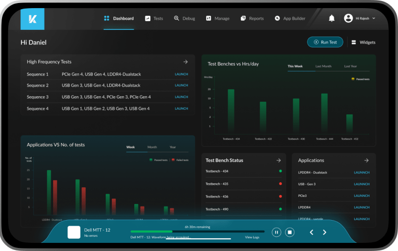Click the Reports icon
Screen dimensions: 398x251
(x=243, y=18)
